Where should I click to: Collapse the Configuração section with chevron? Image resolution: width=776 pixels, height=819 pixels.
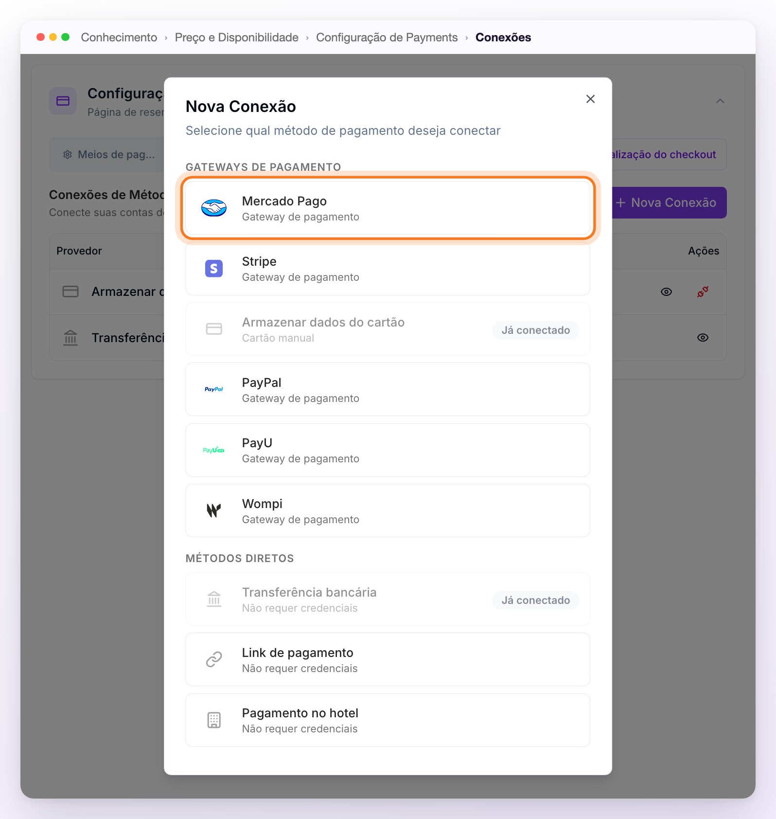(x=720, y=101)
